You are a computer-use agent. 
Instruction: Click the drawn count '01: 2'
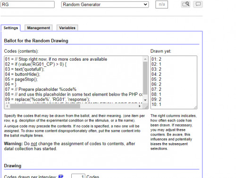coord(156,59)
